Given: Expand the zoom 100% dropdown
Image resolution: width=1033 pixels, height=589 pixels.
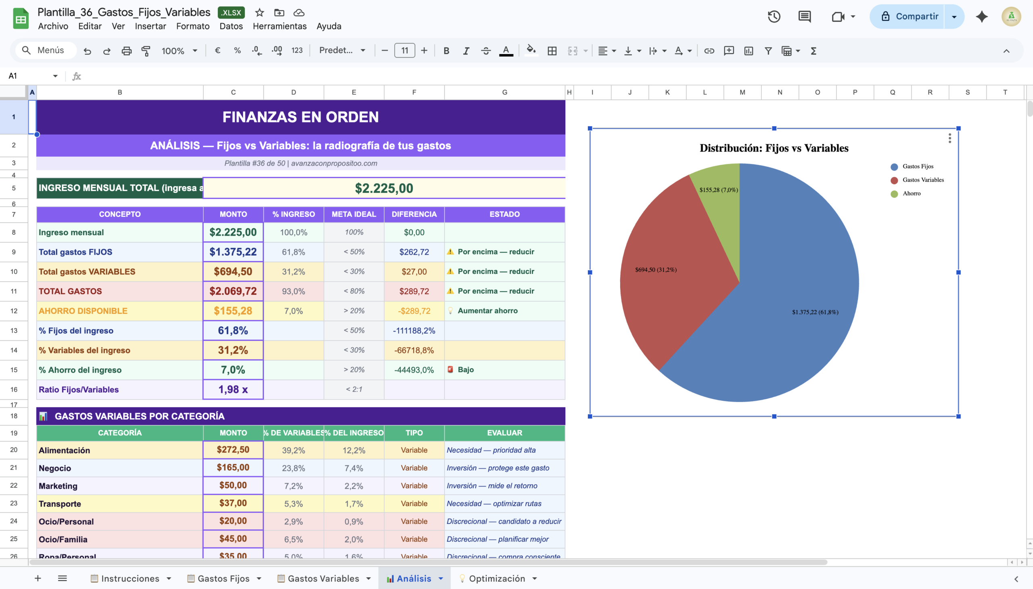Looking at the screenshot, I should [179, 51].
